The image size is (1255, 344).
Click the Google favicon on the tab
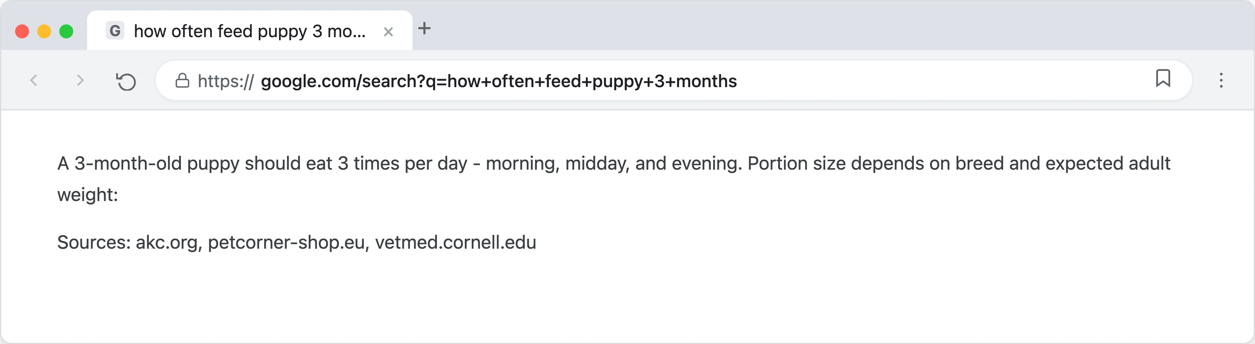pyautogui.click(x=115, y=30)
